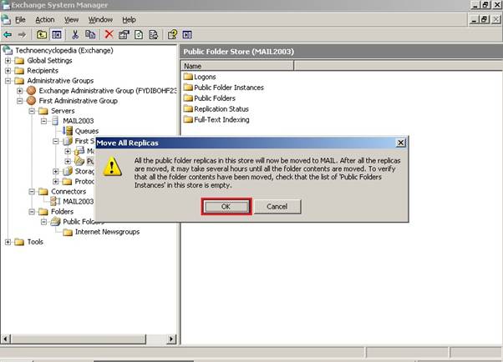
Task: Select Public Folders in the right pane
Action: click(x=215, y=98)
